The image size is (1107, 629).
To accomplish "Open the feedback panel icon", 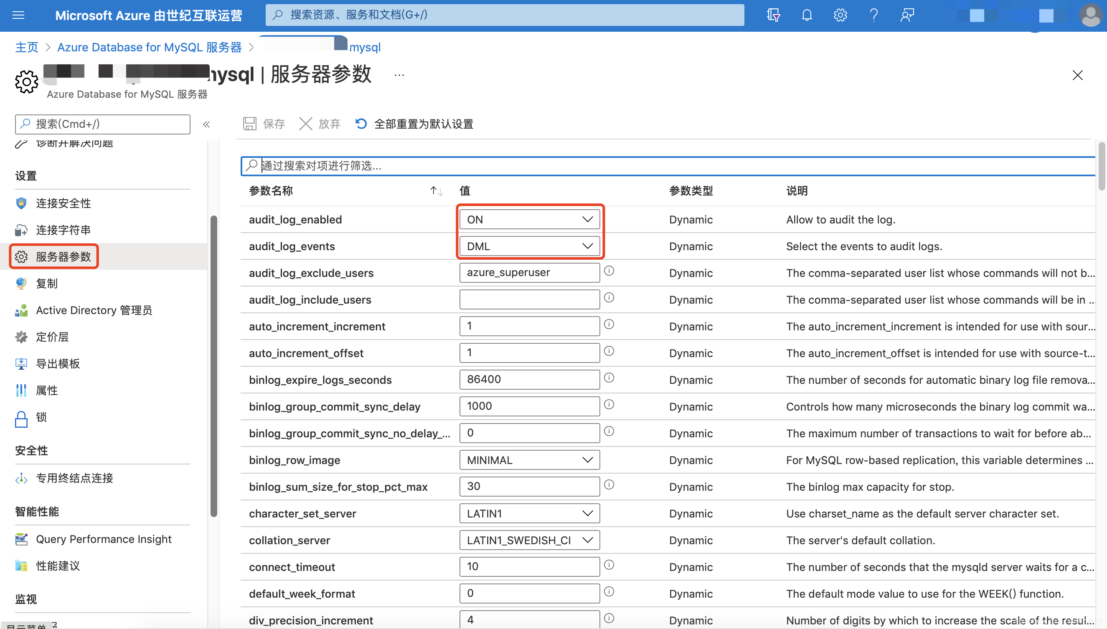I will pos(907,15).
